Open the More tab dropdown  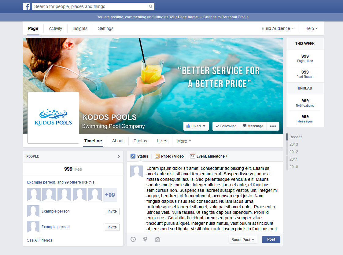pyautogui.click(x=184, y=141)
